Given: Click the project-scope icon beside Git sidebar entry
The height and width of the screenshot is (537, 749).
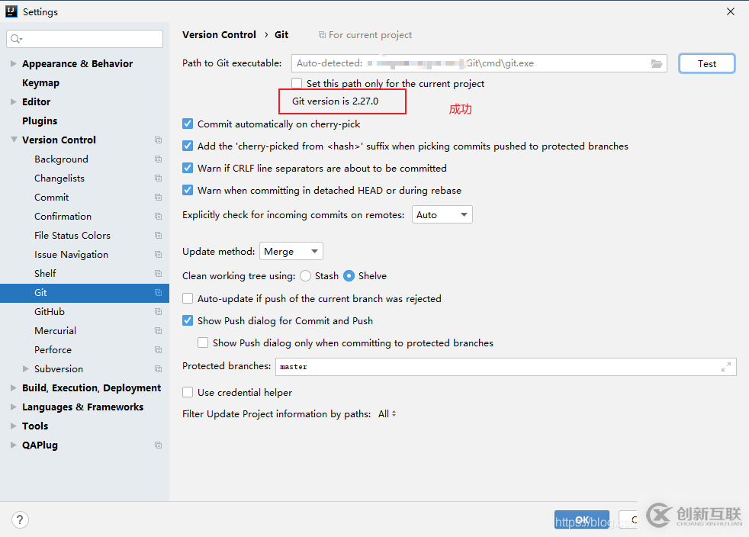Looking at the screenshot, I should point(158,292).
